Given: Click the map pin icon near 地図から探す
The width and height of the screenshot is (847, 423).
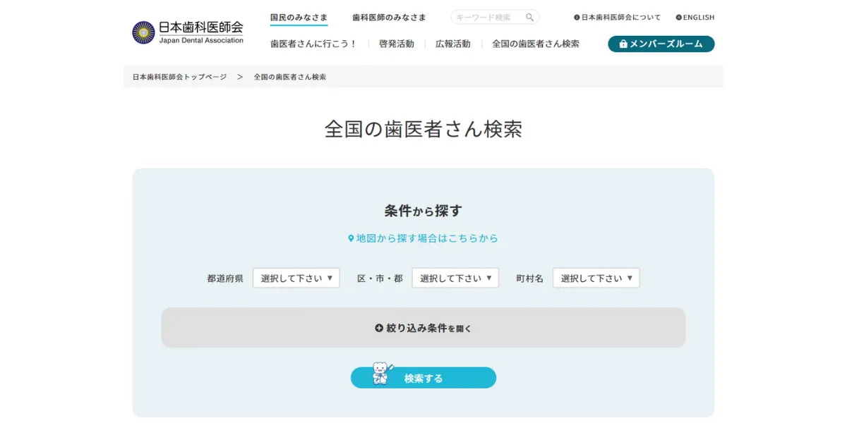Looking at the screenshot, I should tap(351, 238).
